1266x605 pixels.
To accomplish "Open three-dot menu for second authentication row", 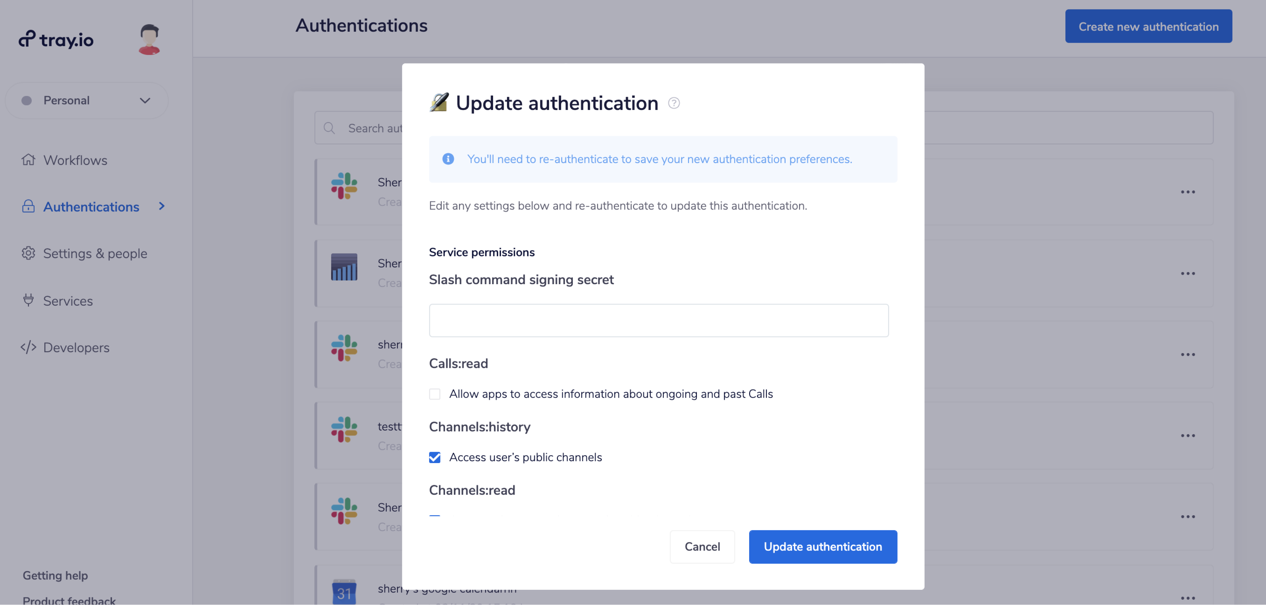I will pyautogui.click(x=1188, y=273).
